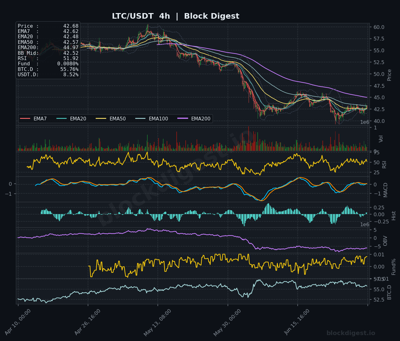400x341 pixels.
Task: Click the blockdigest.io footer text
Action: [351, 333]
